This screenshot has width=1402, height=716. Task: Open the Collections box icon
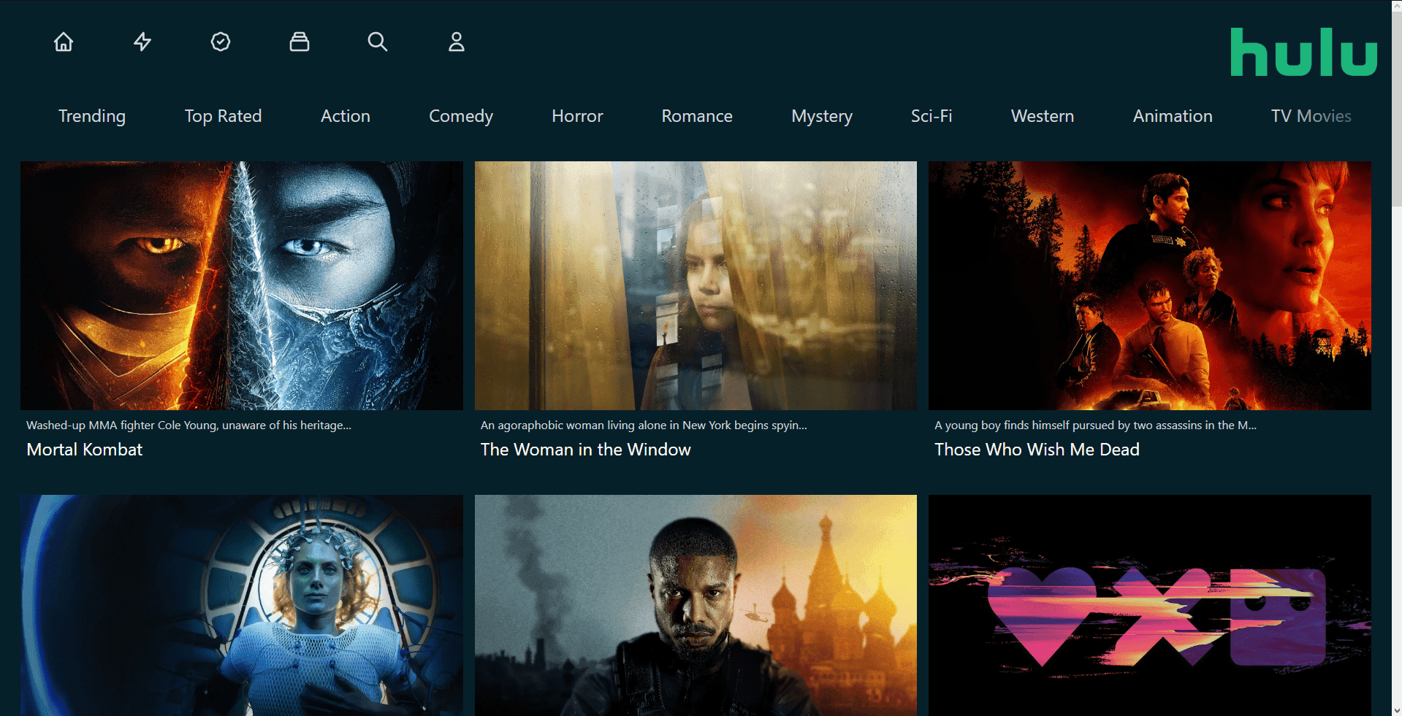300,42
